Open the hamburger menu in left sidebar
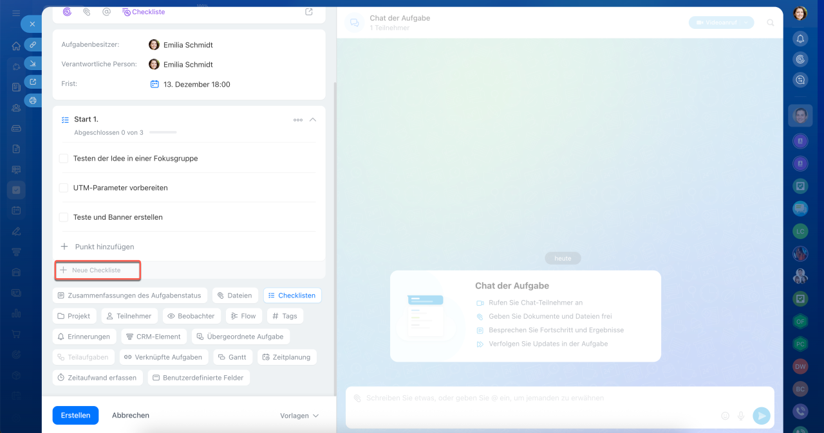The width and height of the screenshot is (824, 433). click(x=16, y=13)
